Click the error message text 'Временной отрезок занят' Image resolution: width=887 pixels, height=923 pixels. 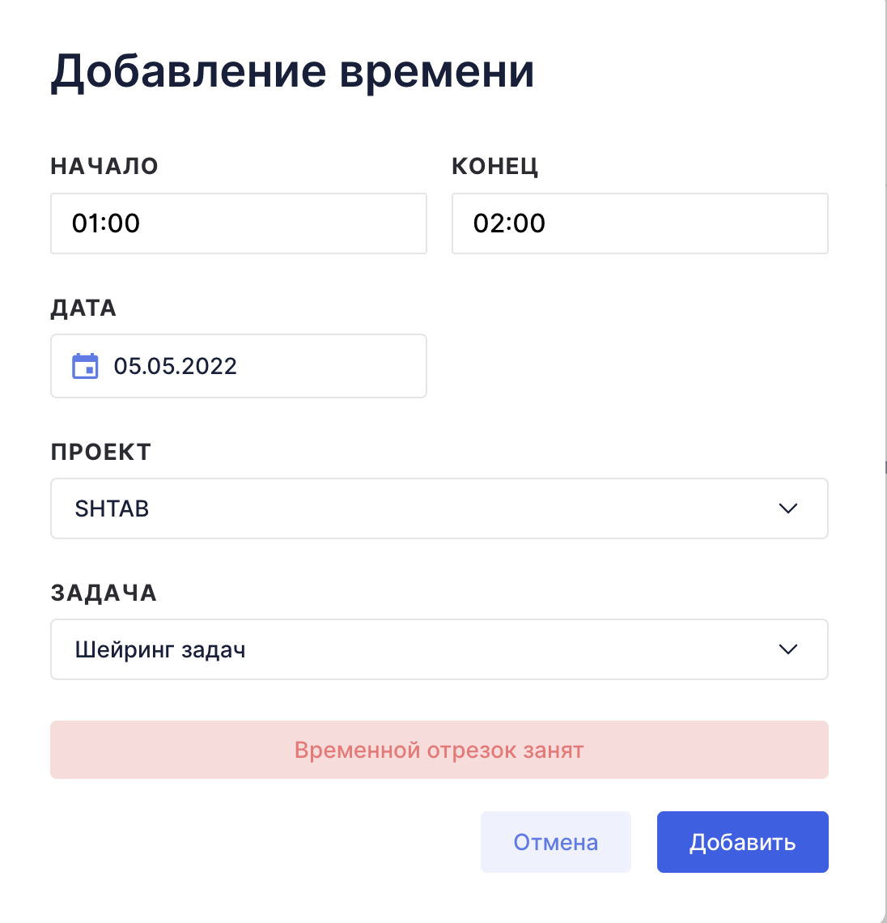pyautogui.click(x=439, y=751)
